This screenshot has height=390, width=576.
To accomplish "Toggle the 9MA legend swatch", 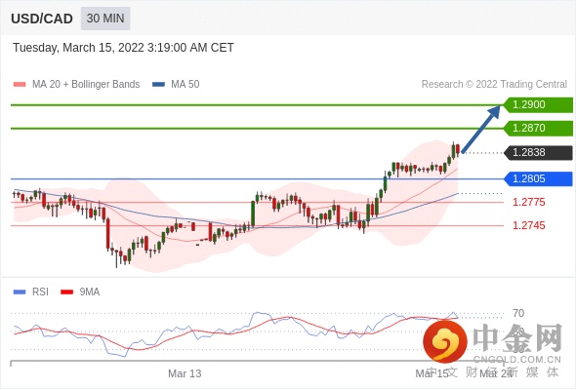I will 66,292.
